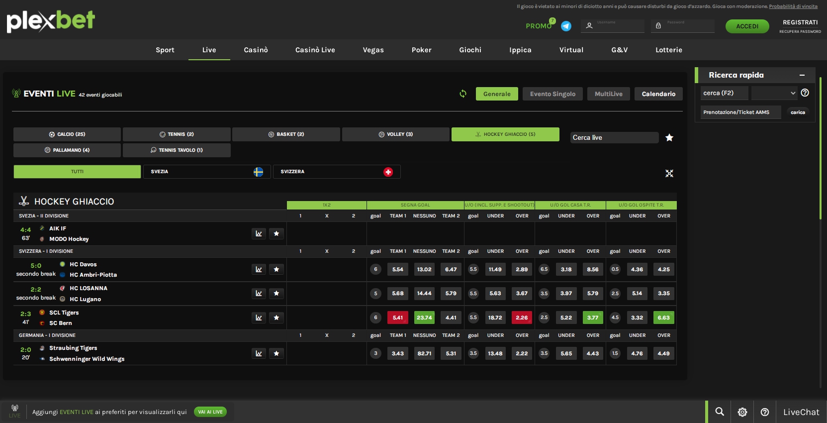Open the Vegas section
The height and width of the screenshot is (423, 827).
point(373,50)
